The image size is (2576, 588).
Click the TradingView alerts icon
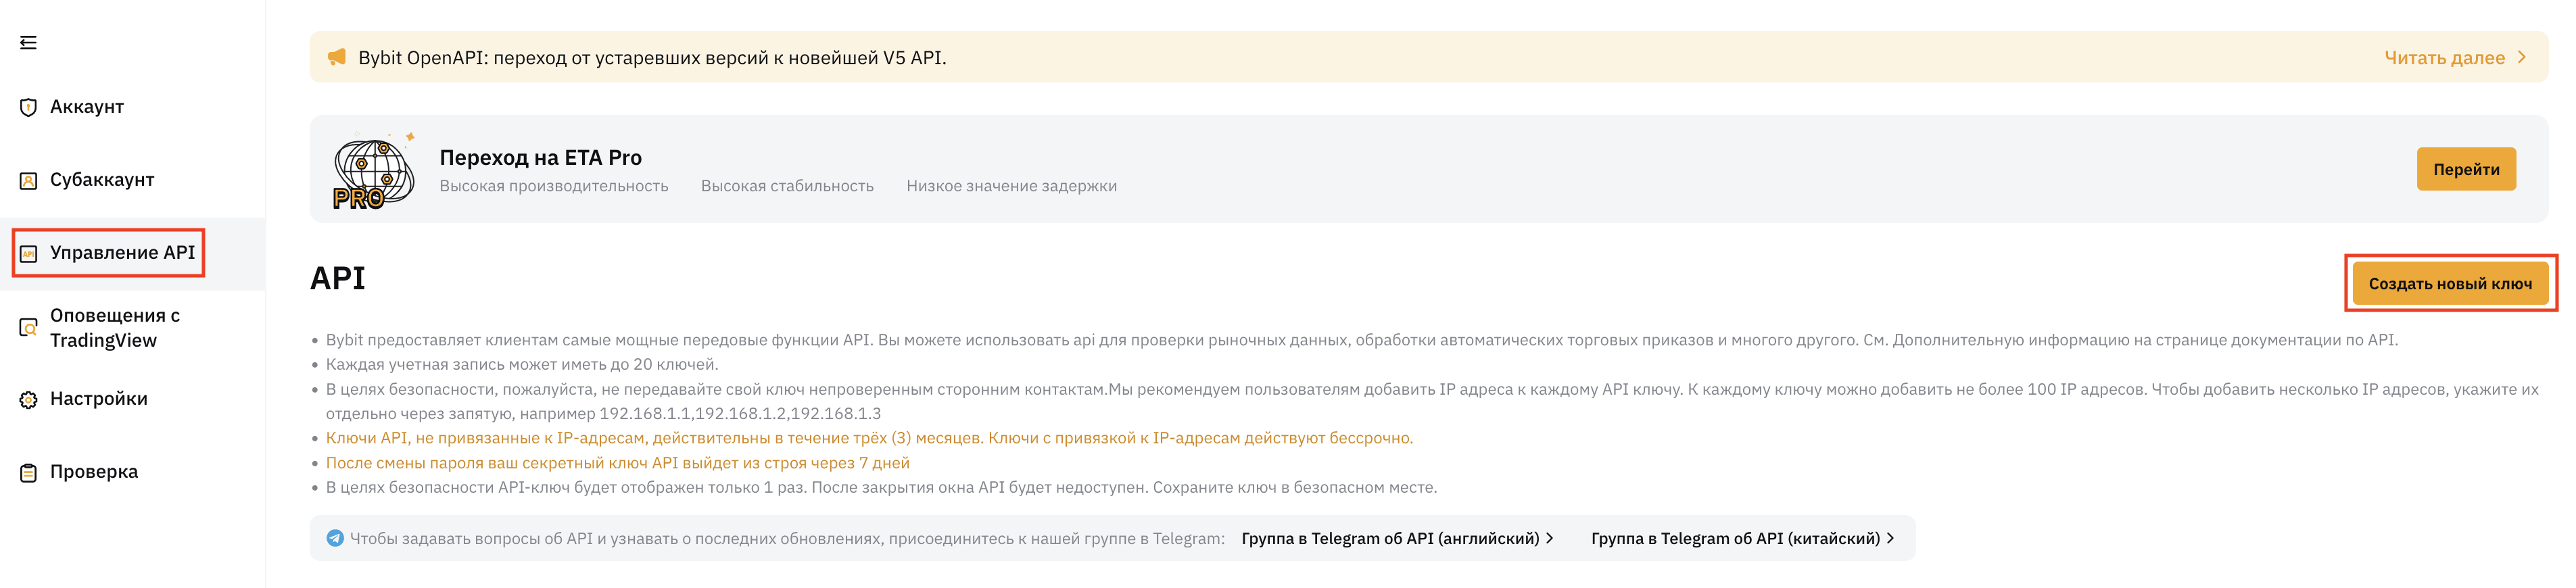tap(28, 327)
